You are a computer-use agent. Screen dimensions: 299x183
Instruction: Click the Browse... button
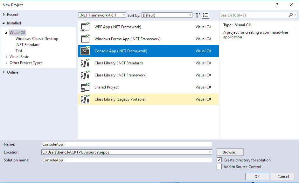[230, 152]
